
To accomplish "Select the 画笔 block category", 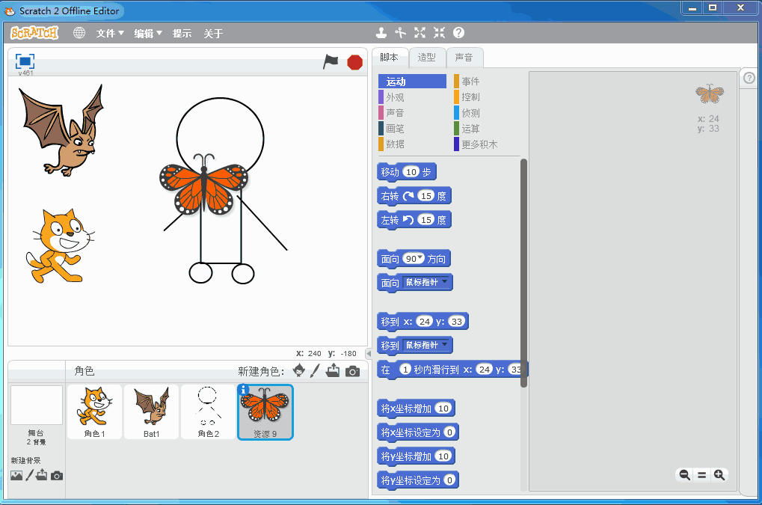I will point(395,129).
